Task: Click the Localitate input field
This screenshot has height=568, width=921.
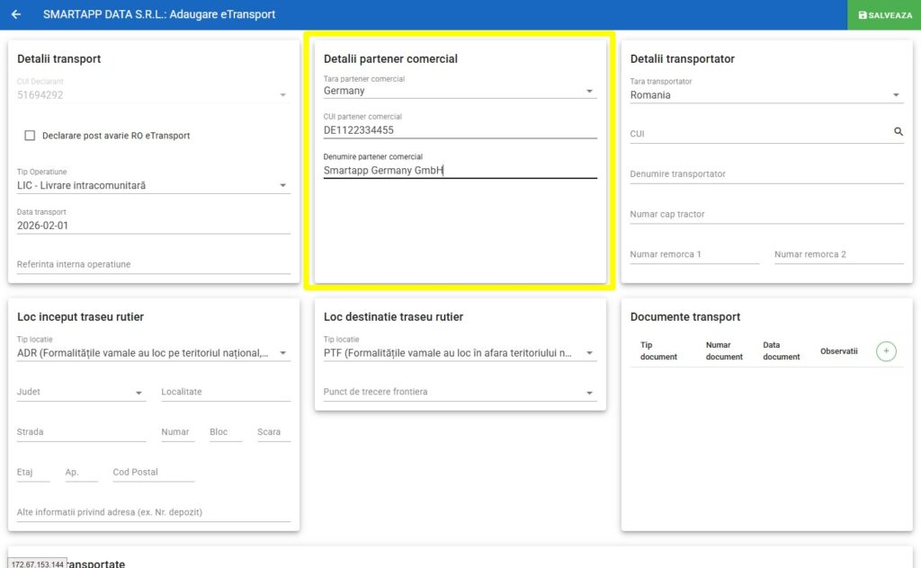Action: tap(226, 393)
